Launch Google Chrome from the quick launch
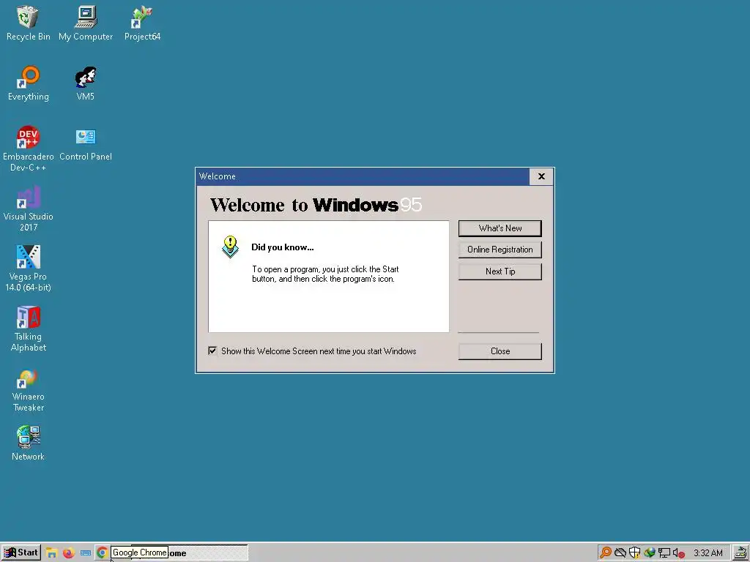Screen dimensions: 750x562 102,553
